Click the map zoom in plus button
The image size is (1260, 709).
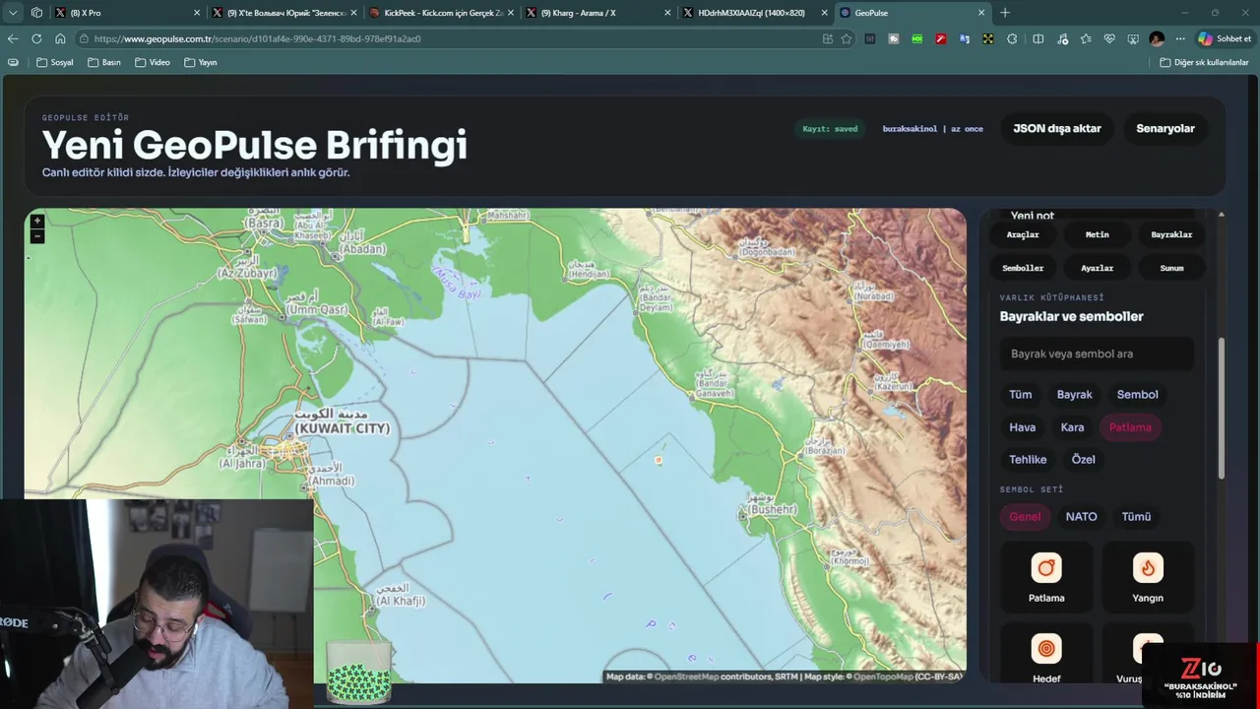[37, 222]
